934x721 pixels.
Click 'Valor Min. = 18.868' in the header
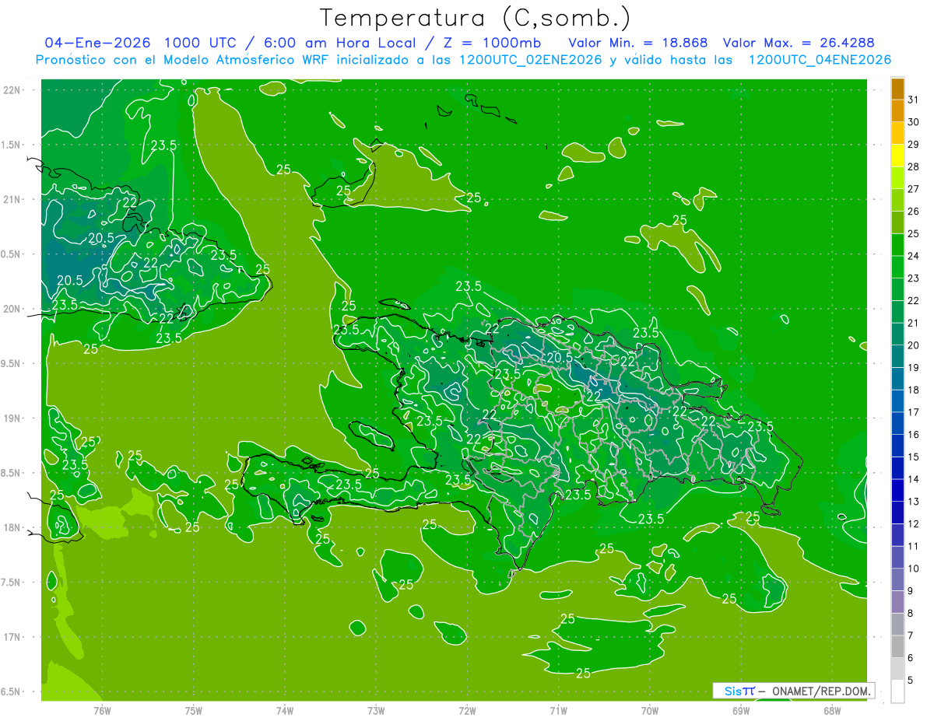click(637, 43)
